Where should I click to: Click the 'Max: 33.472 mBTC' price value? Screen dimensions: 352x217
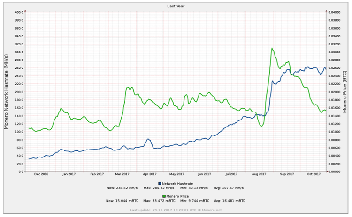[160, 201]
